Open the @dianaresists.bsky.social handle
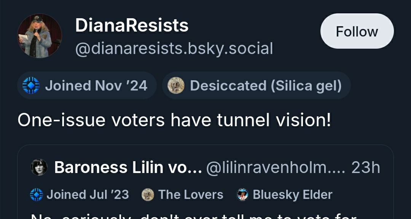This screenshot has height=219, width=411. click(174, 49)
